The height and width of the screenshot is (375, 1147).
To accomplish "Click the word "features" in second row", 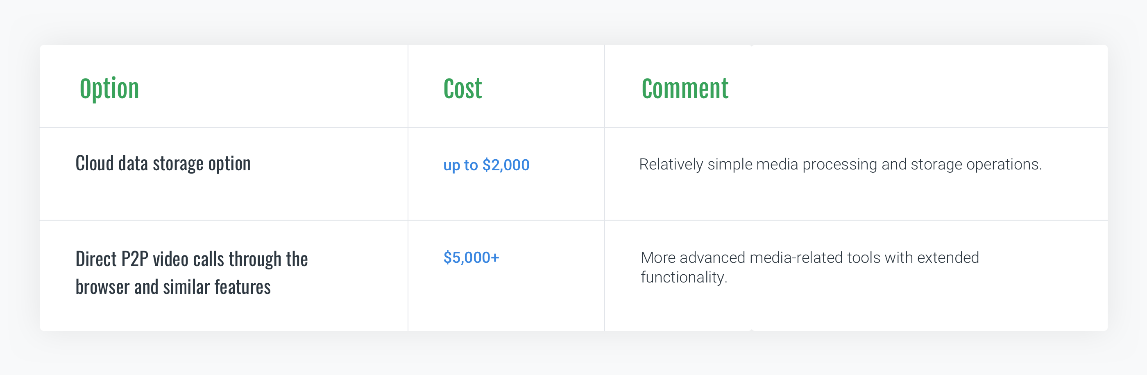I will pos(242,287).
